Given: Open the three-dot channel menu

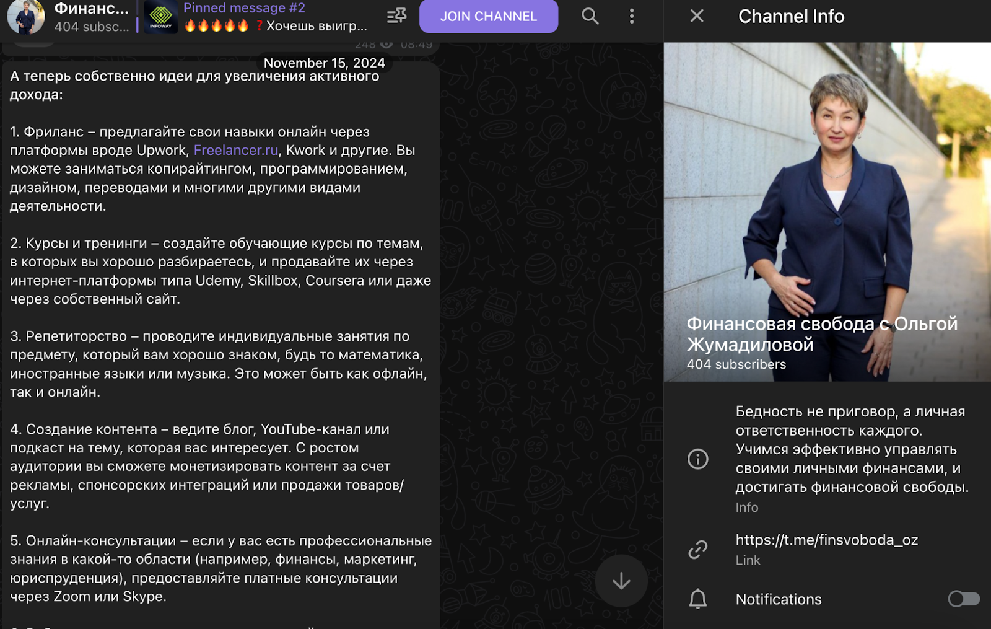Looking at the screenshot, I should point(632,16).
